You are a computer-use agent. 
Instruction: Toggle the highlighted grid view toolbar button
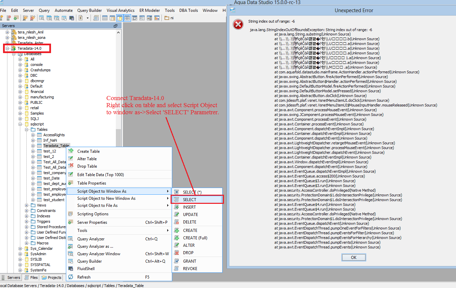(x=127, y=18)
